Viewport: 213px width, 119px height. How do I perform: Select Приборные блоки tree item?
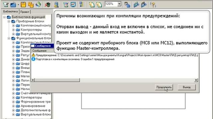(x=30, y=21)
